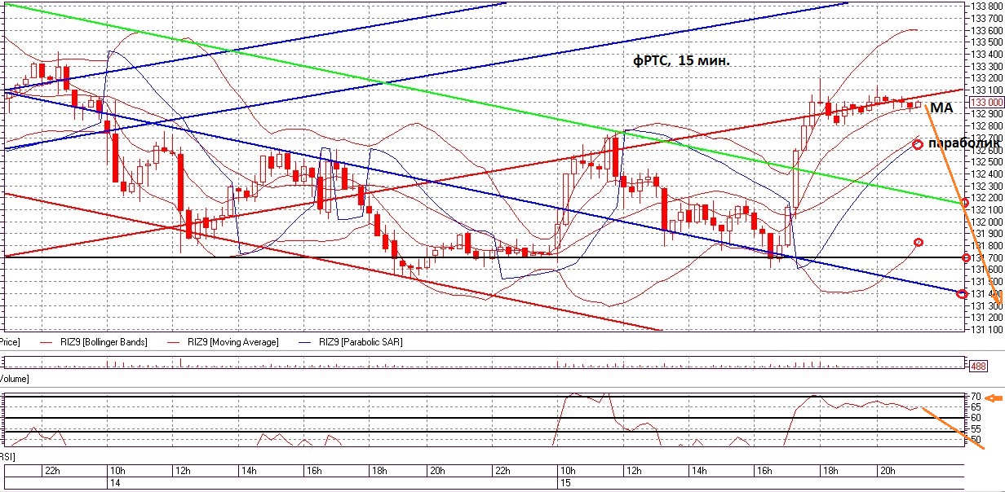Click the RSI scale value 70
The image size is (1005, 492).
976,397
